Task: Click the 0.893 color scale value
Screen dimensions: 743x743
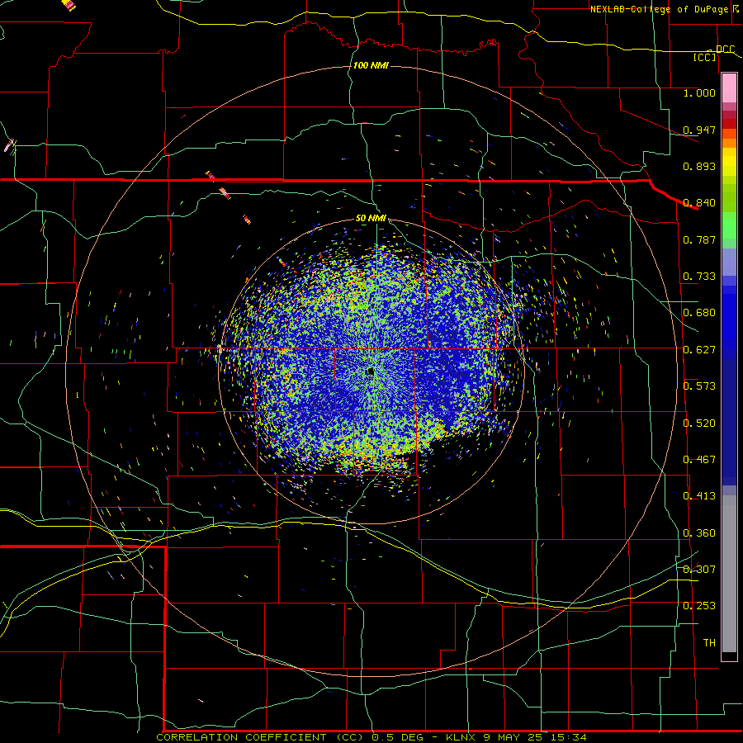Action: [699, 166]
